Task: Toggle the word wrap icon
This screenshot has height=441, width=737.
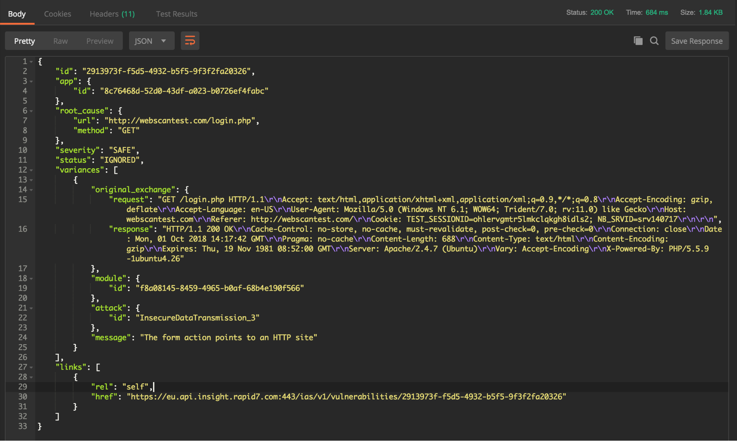Action: pos(190,41)
